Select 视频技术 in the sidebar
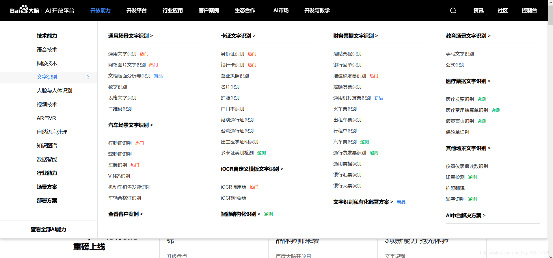 click(x=47, y=105)
